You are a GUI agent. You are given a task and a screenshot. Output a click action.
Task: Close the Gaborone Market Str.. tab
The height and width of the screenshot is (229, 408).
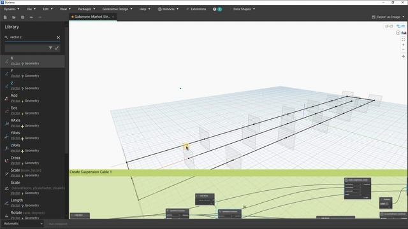coord(113,17)
